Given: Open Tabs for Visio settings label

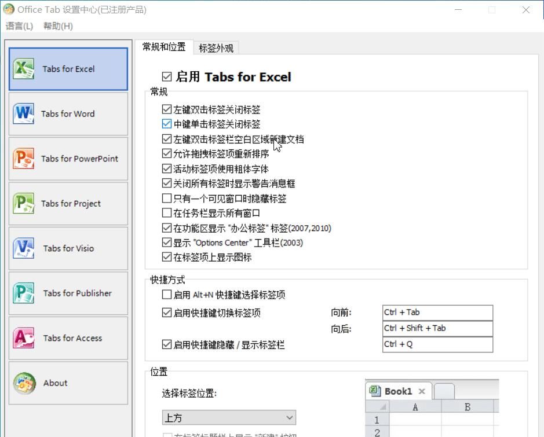Looking at the screenshot, I should (x=68, y=248).
